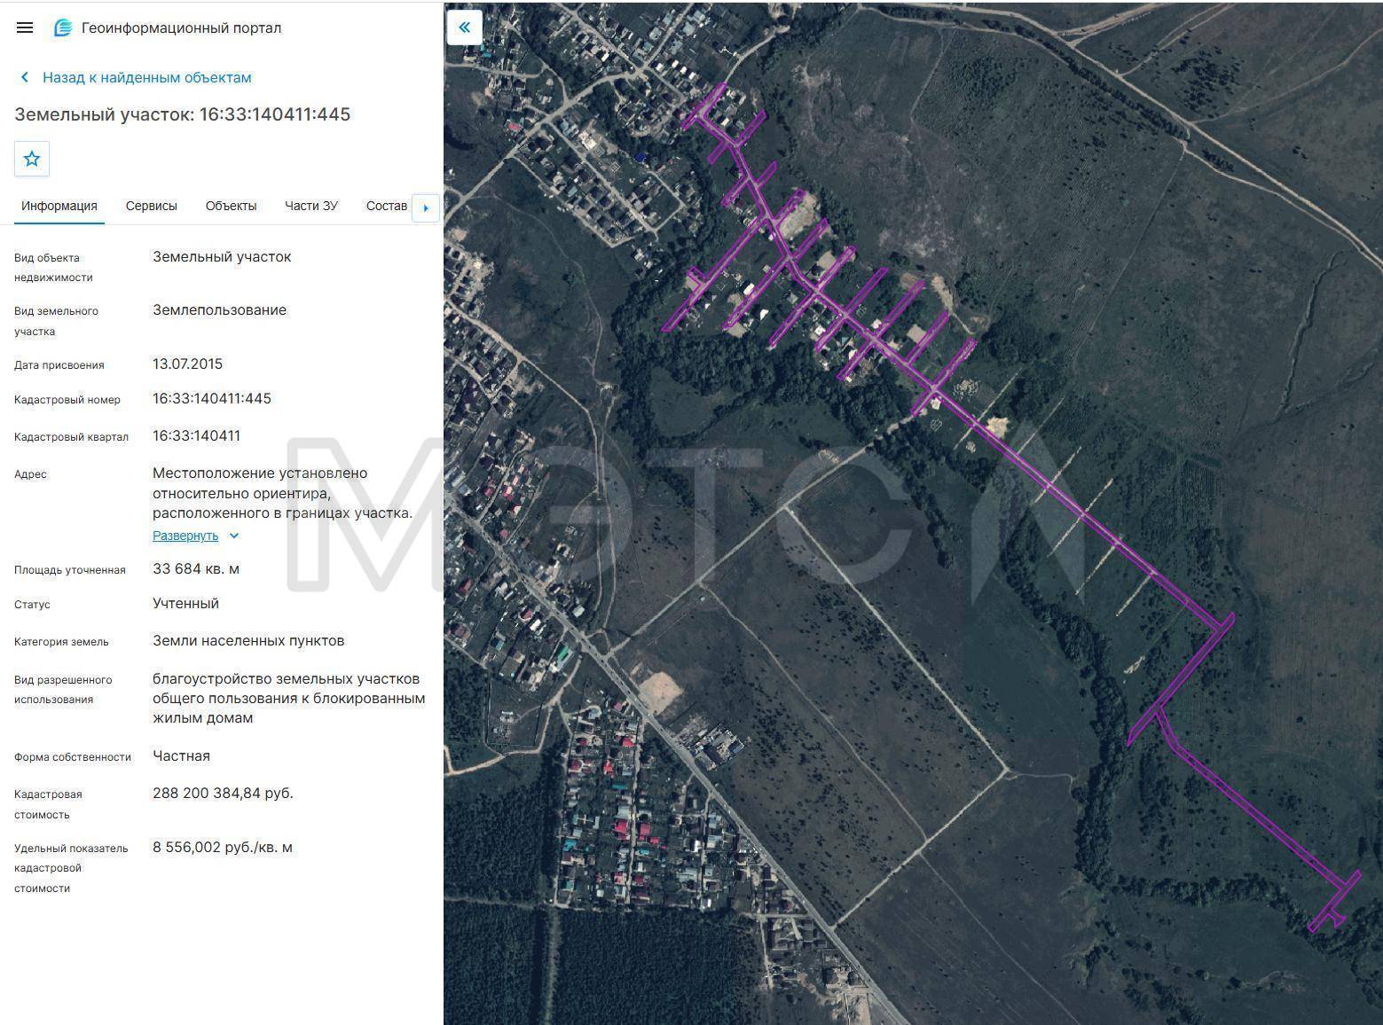The width and height of the screenshot is (1383, 1025).
Task: Open the Состав tab
Action: [x=387, y=206]
